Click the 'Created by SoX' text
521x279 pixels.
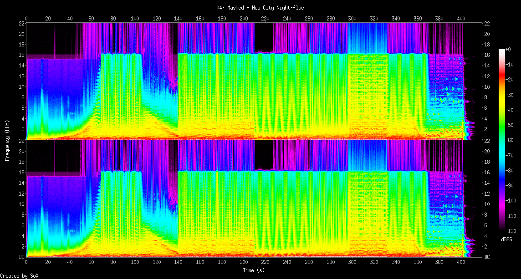tap(17, 275)
